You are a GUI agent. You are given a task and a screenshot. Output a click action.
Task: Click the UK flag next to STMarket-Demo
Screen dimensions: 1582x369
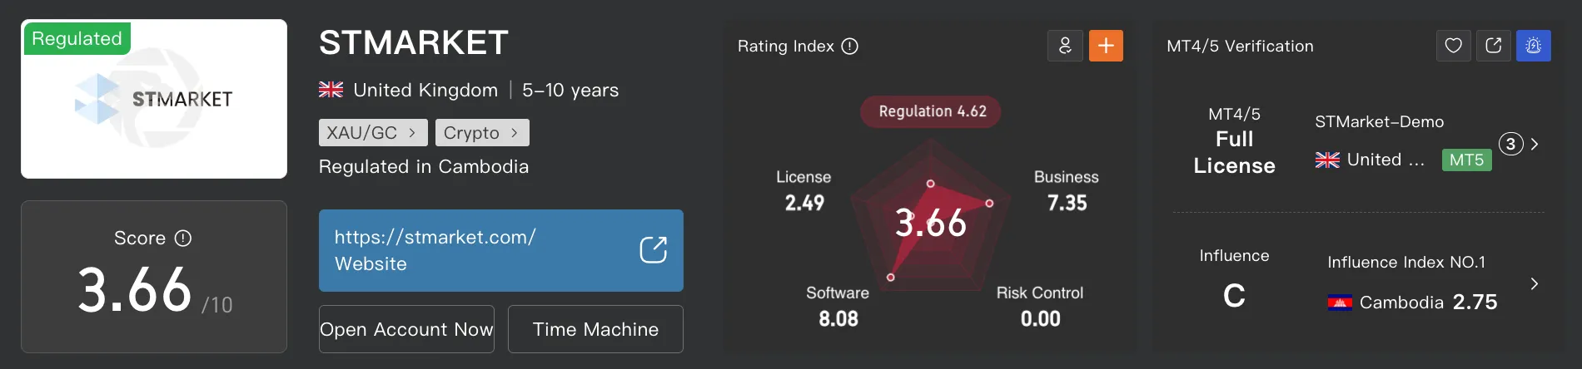1327,160
